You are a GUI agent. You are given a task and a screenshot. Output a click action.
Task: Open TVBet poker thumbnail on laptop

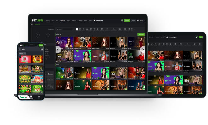click(101, 56)
